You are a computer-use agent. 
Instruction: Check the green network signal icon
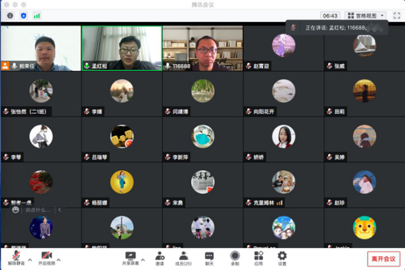pos(36,16)
